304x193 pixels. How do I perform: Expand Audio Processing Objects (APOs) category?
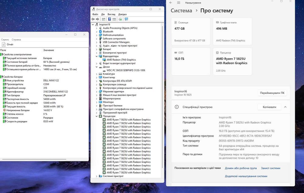[97, 28]
